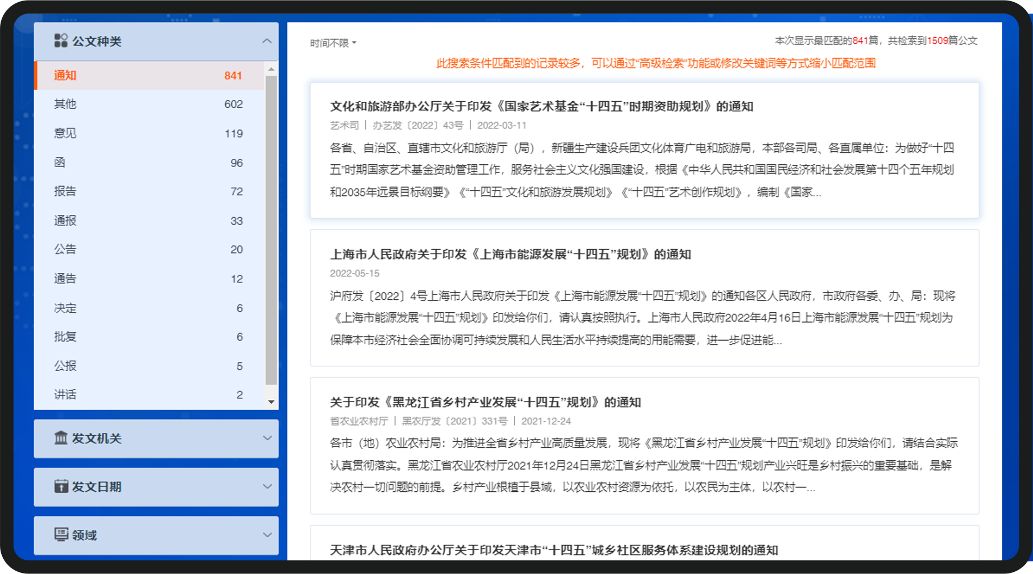Viewport: 1033px width, 574px height.
Task: Click the date 2022-05-15
Action: 354,274
